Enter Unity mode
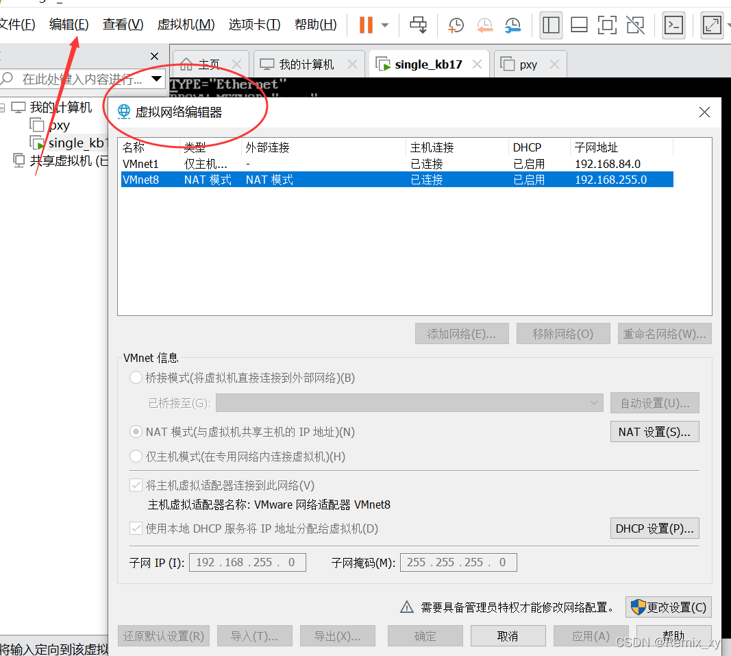The width and height of the screenshot is (731, 656). pos(636,25)
